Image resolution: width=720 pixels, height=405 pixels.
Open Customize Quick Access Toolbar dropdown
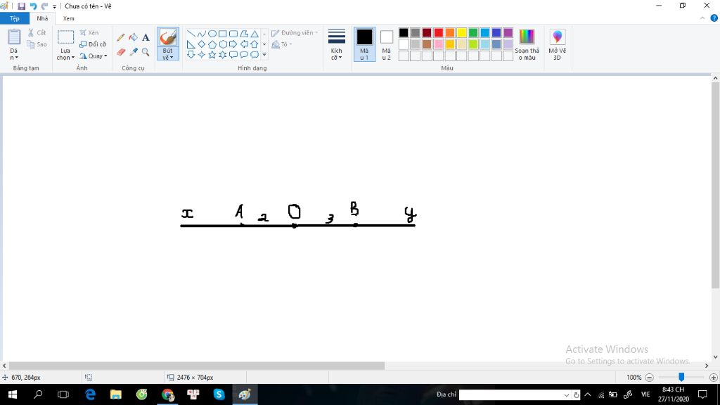point(54,6)
